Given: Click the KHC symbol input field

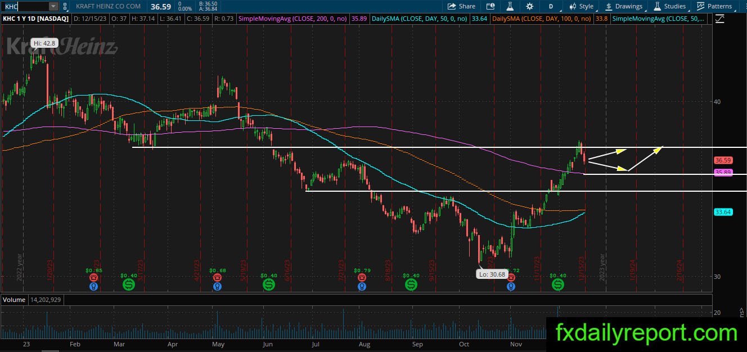Looking at the screenshot, I should (25, 6).
